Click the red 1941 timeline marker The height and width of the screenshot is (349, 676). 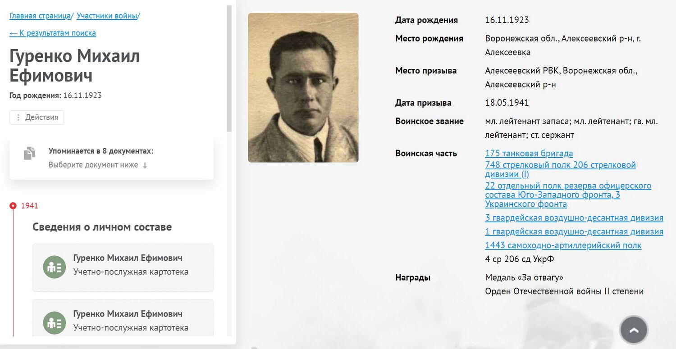(13, 206)
